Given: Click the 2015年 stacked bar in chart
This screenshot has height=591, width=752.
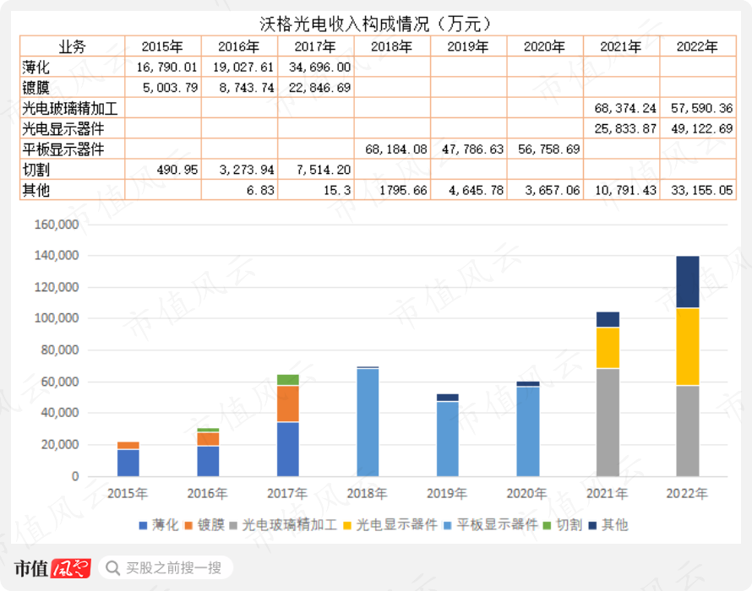Looking at the screenshot, I should (128, 459).
